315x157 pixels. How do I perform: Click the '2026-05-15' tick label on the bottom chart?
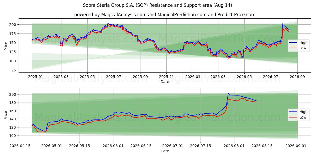click(80, 146)
